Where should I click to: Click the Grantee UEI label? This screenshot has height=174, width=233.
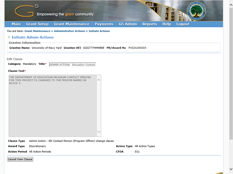click(x=72, y=48)
